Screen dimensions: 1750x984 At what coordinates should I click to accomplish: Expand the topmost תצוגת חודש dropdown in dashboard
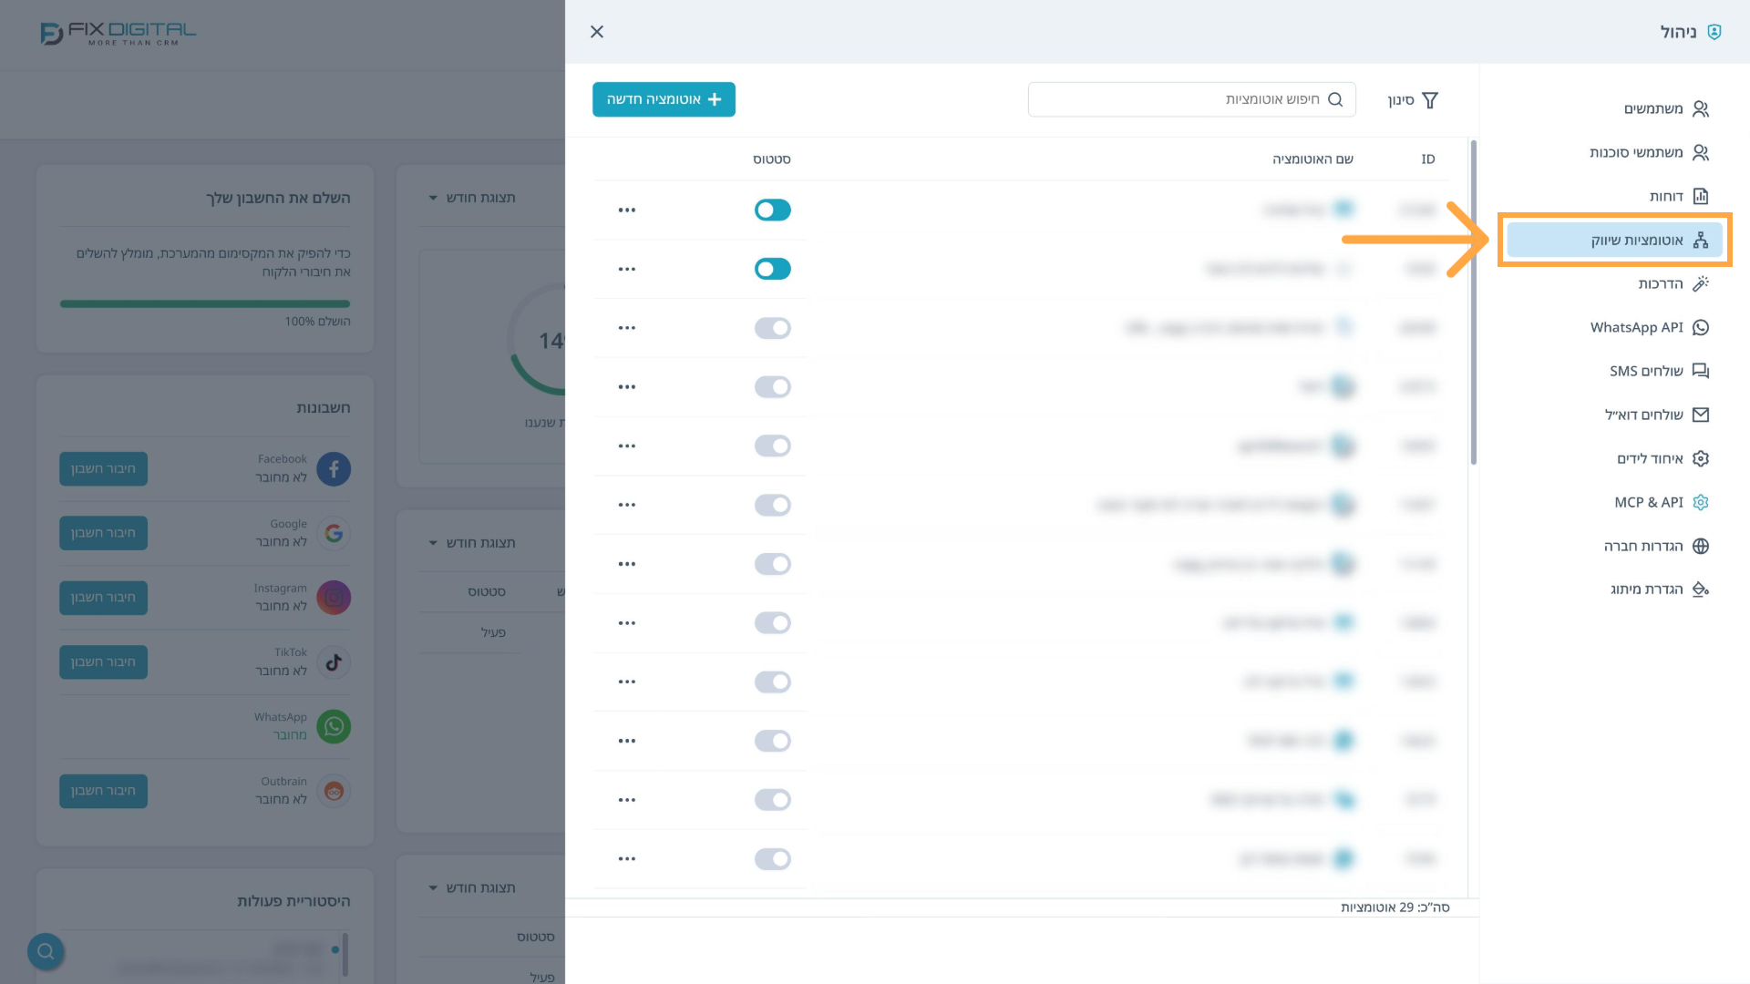(x=472, y=198)
